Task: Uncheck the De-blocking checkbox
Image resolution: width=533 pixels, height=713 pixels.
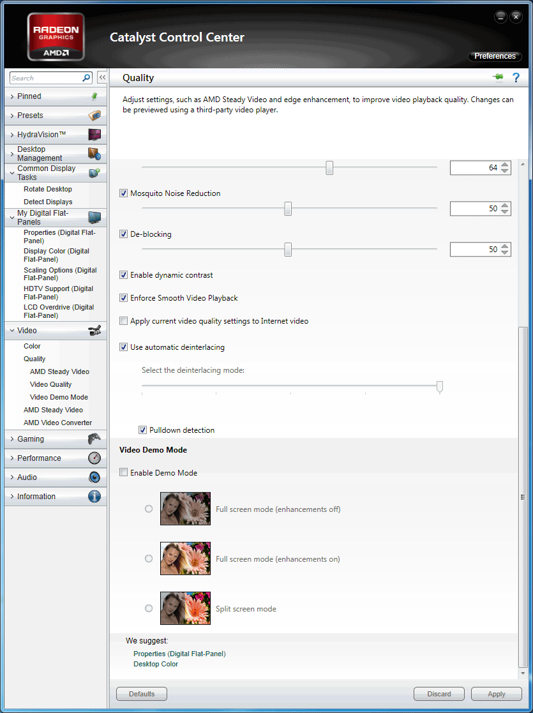Action: (123, 234)
